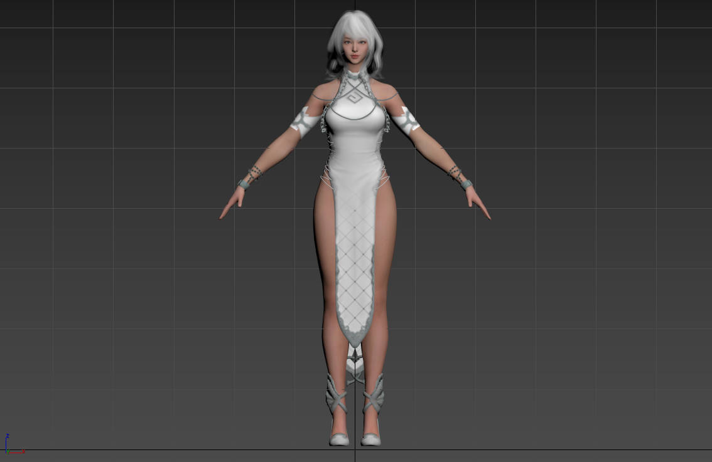The image size is (712, 462).
Task: Select the character's hand on the viewer's left
Action: [x=232, y=205]
